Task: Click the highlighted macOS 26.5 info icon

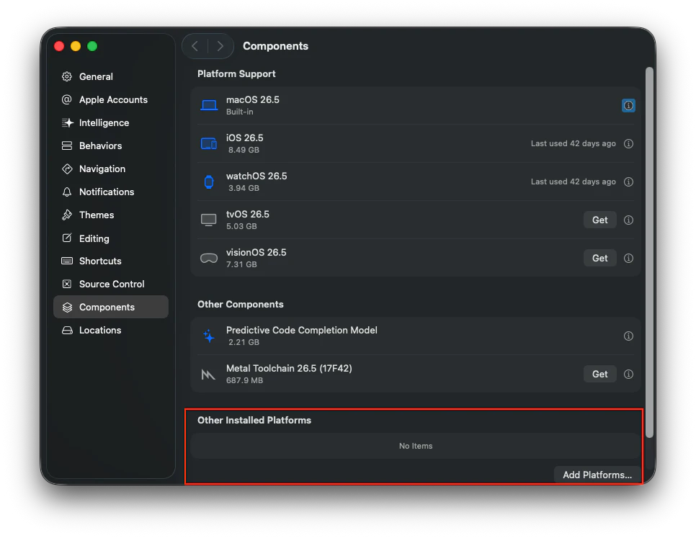Action: click(628, 106)
